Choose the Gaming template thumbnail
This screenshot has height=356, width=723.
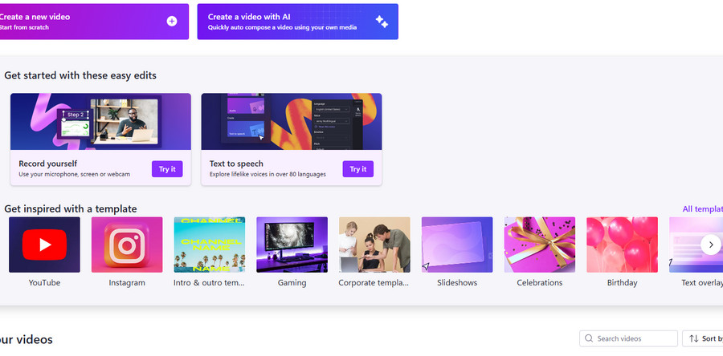(292, 245)
